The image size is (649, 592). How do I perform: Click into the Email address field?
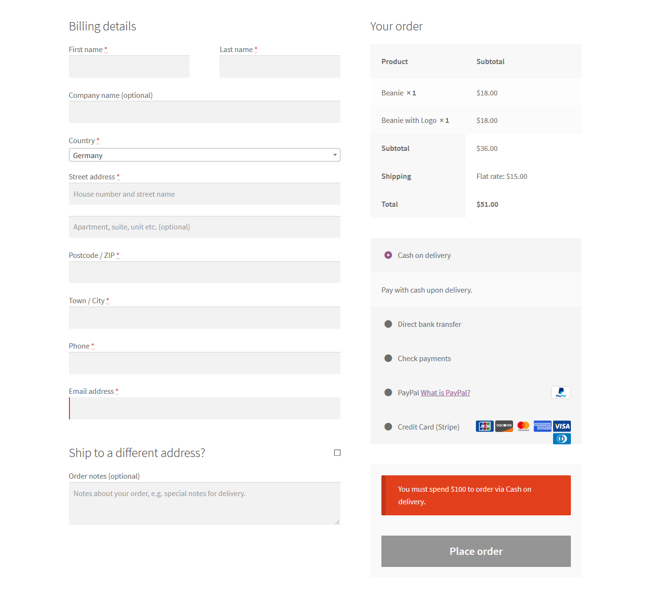204,408
